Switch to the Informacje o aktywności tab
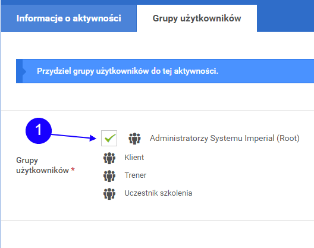Image resolution: width=314 pixels, height=248 pixels. coord(69,18)
